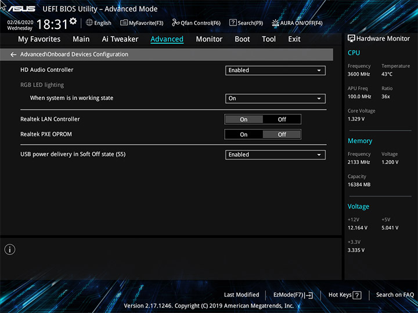Switch Realtek PXE OPROM to On
This screenshot has width=418, height=313.
click(x=244, y=134)
